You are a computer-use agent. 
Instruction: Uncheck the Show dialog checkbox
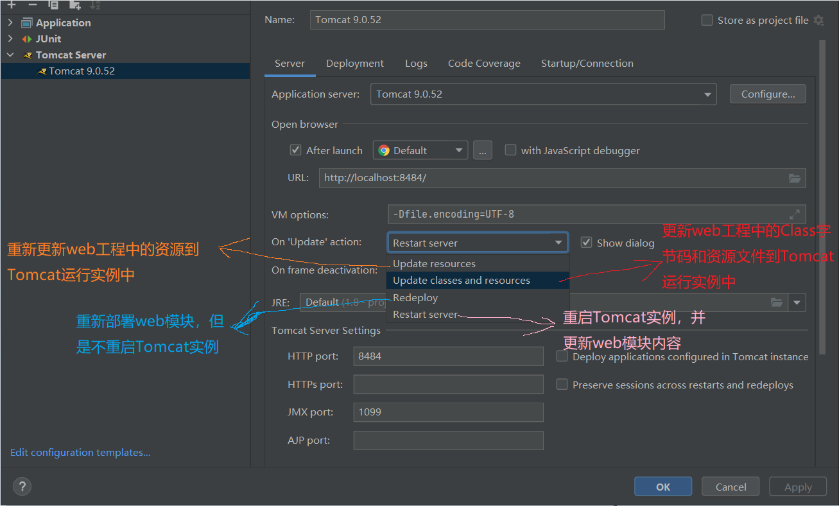[586, 242]
